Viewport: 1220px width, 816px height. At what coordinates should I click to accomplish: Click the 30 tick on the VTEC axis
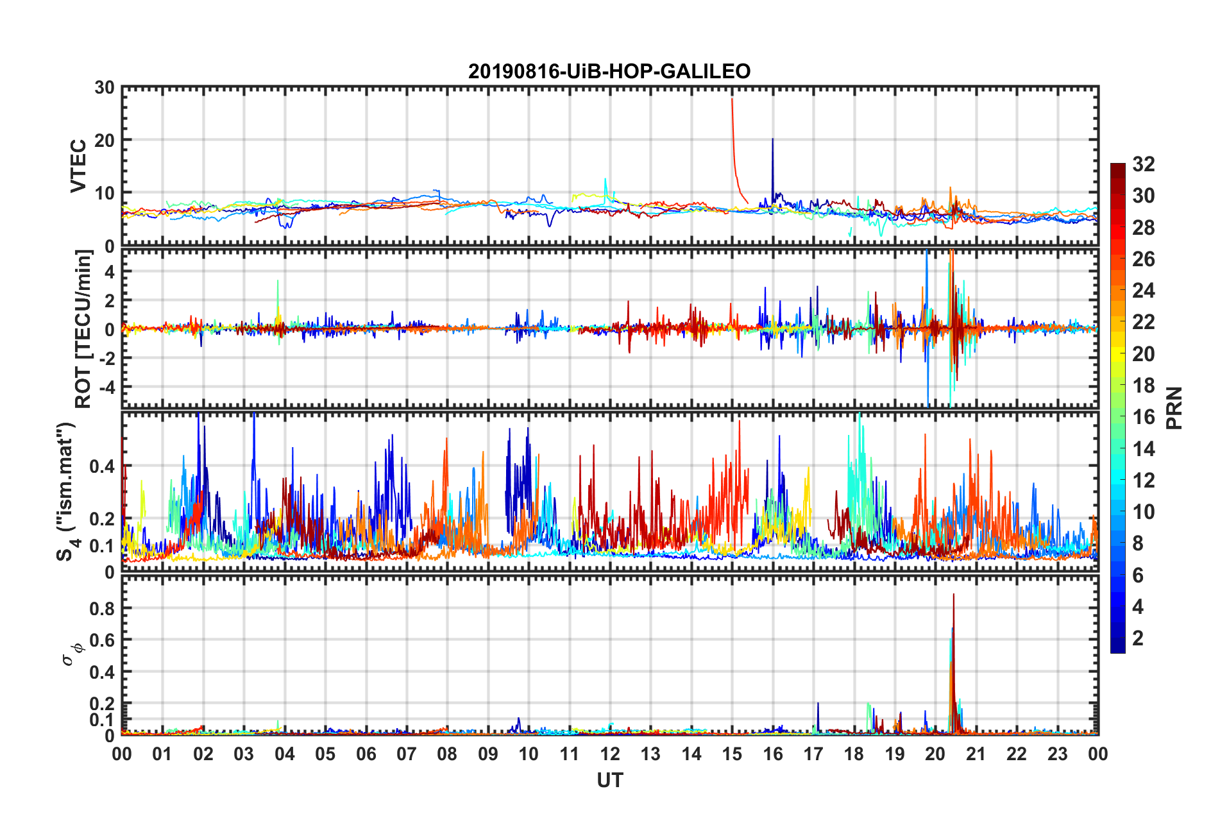click(x=105, y=88)
